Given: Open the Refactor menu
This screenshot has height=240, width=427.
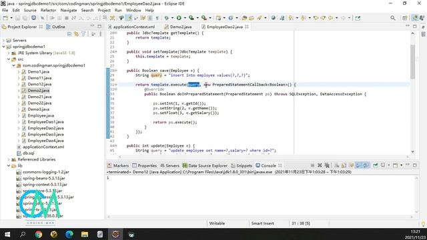Looking at the screenshot, I should (48, 11).
